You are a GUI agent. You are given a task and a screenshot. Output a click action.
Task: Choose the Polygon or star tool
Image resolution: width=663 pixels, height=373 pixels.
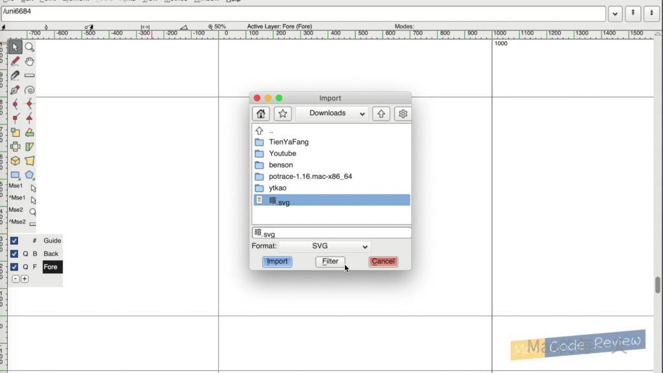click(x=30, y=175)
